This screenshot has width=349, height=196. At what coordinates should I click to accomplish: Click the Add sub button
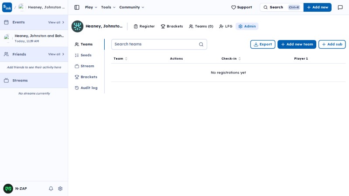pos(332,44)
